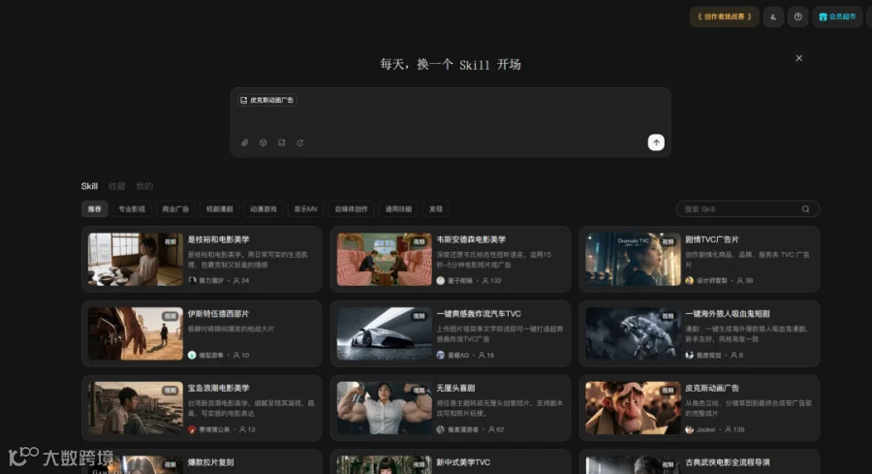Select the 专业影视 category filter
872x474 pixels.
click(x=132, y=209)
